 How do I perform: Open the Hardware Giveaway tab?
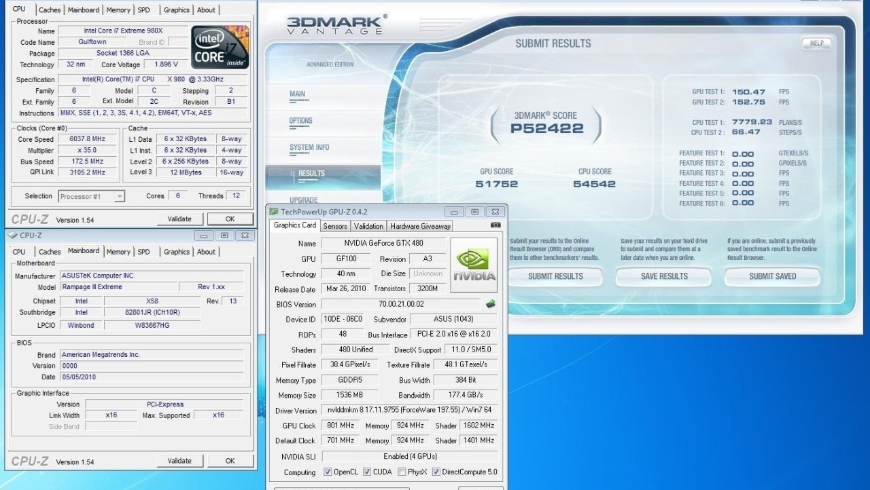(x=421, y=226)
